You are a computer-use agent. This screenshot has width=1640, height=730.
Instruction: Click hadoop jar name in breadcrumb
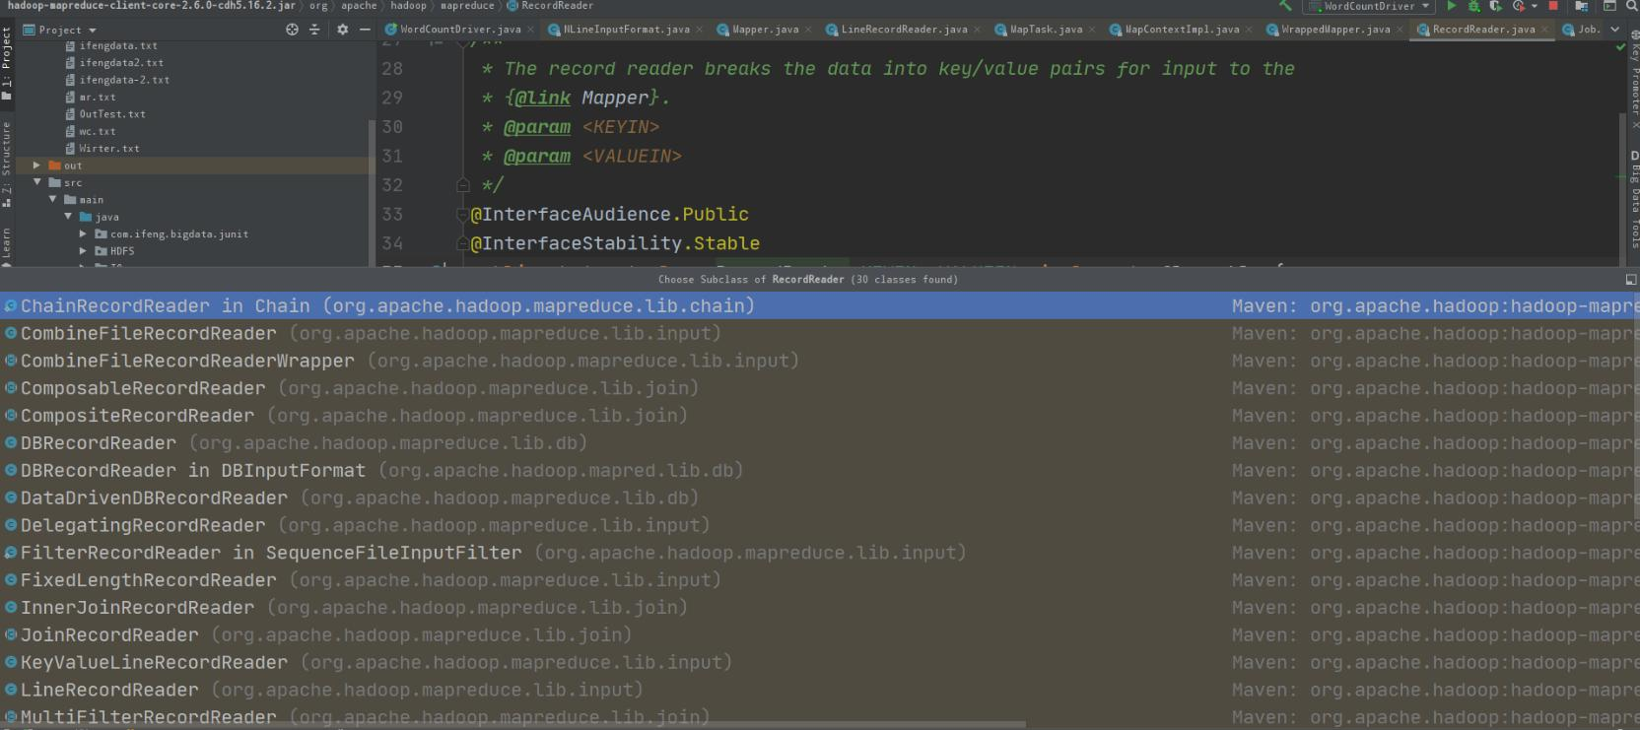pyautogui.click(x=152, y=6)
